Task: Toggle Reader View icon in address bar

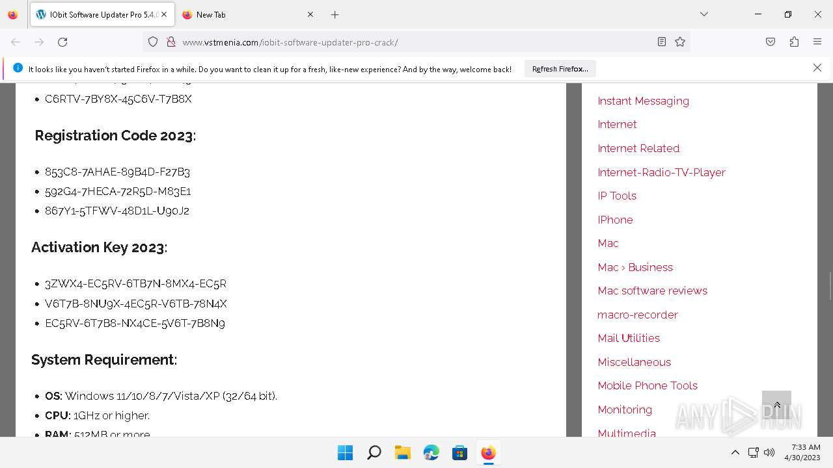Action: coord(662,42)
